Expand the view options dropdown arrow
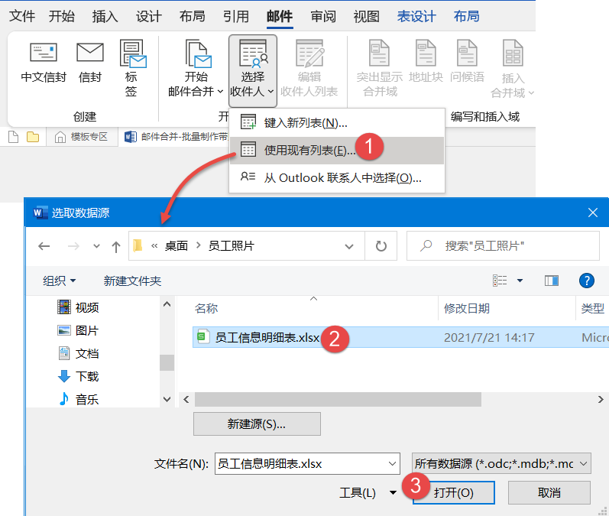This screenshot has width=609, height=516. (x=520, y=281)
